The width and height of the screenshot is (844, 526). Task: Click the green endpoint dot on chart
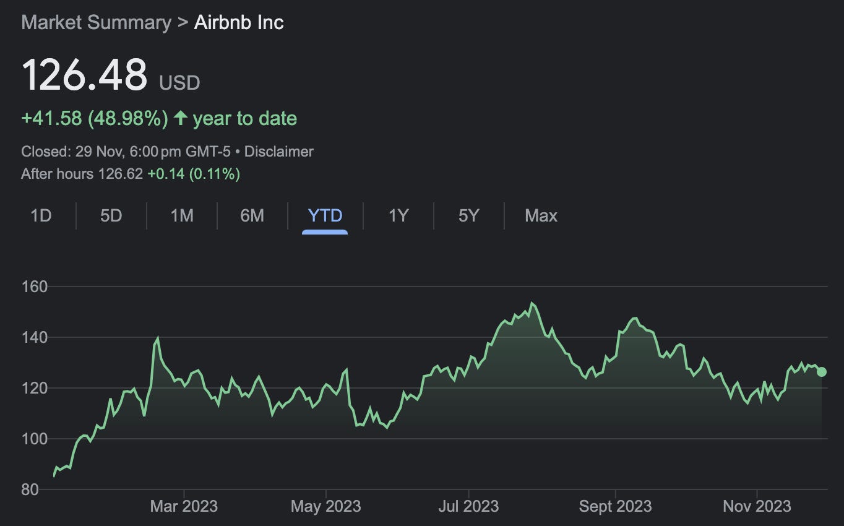click(822, 372)
